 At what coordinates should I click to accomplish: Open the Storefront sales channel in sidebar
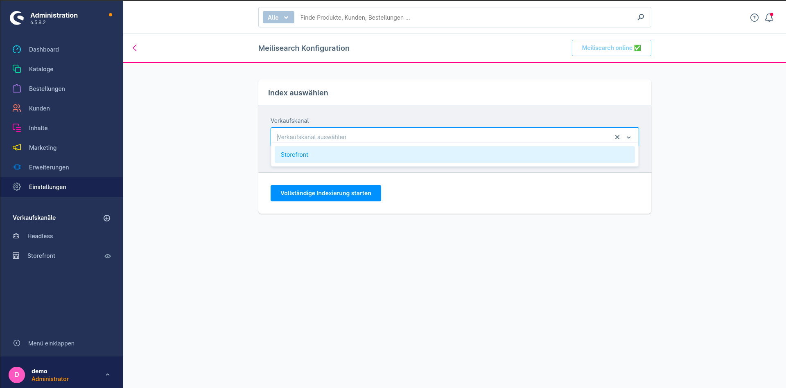click(41, 256)
